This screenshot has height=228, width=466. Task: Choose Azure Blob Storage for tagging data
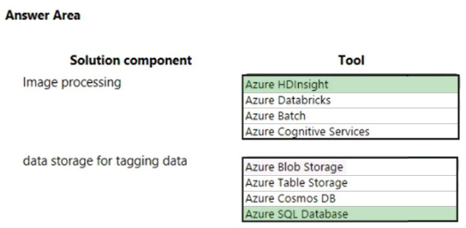(350, 167)
